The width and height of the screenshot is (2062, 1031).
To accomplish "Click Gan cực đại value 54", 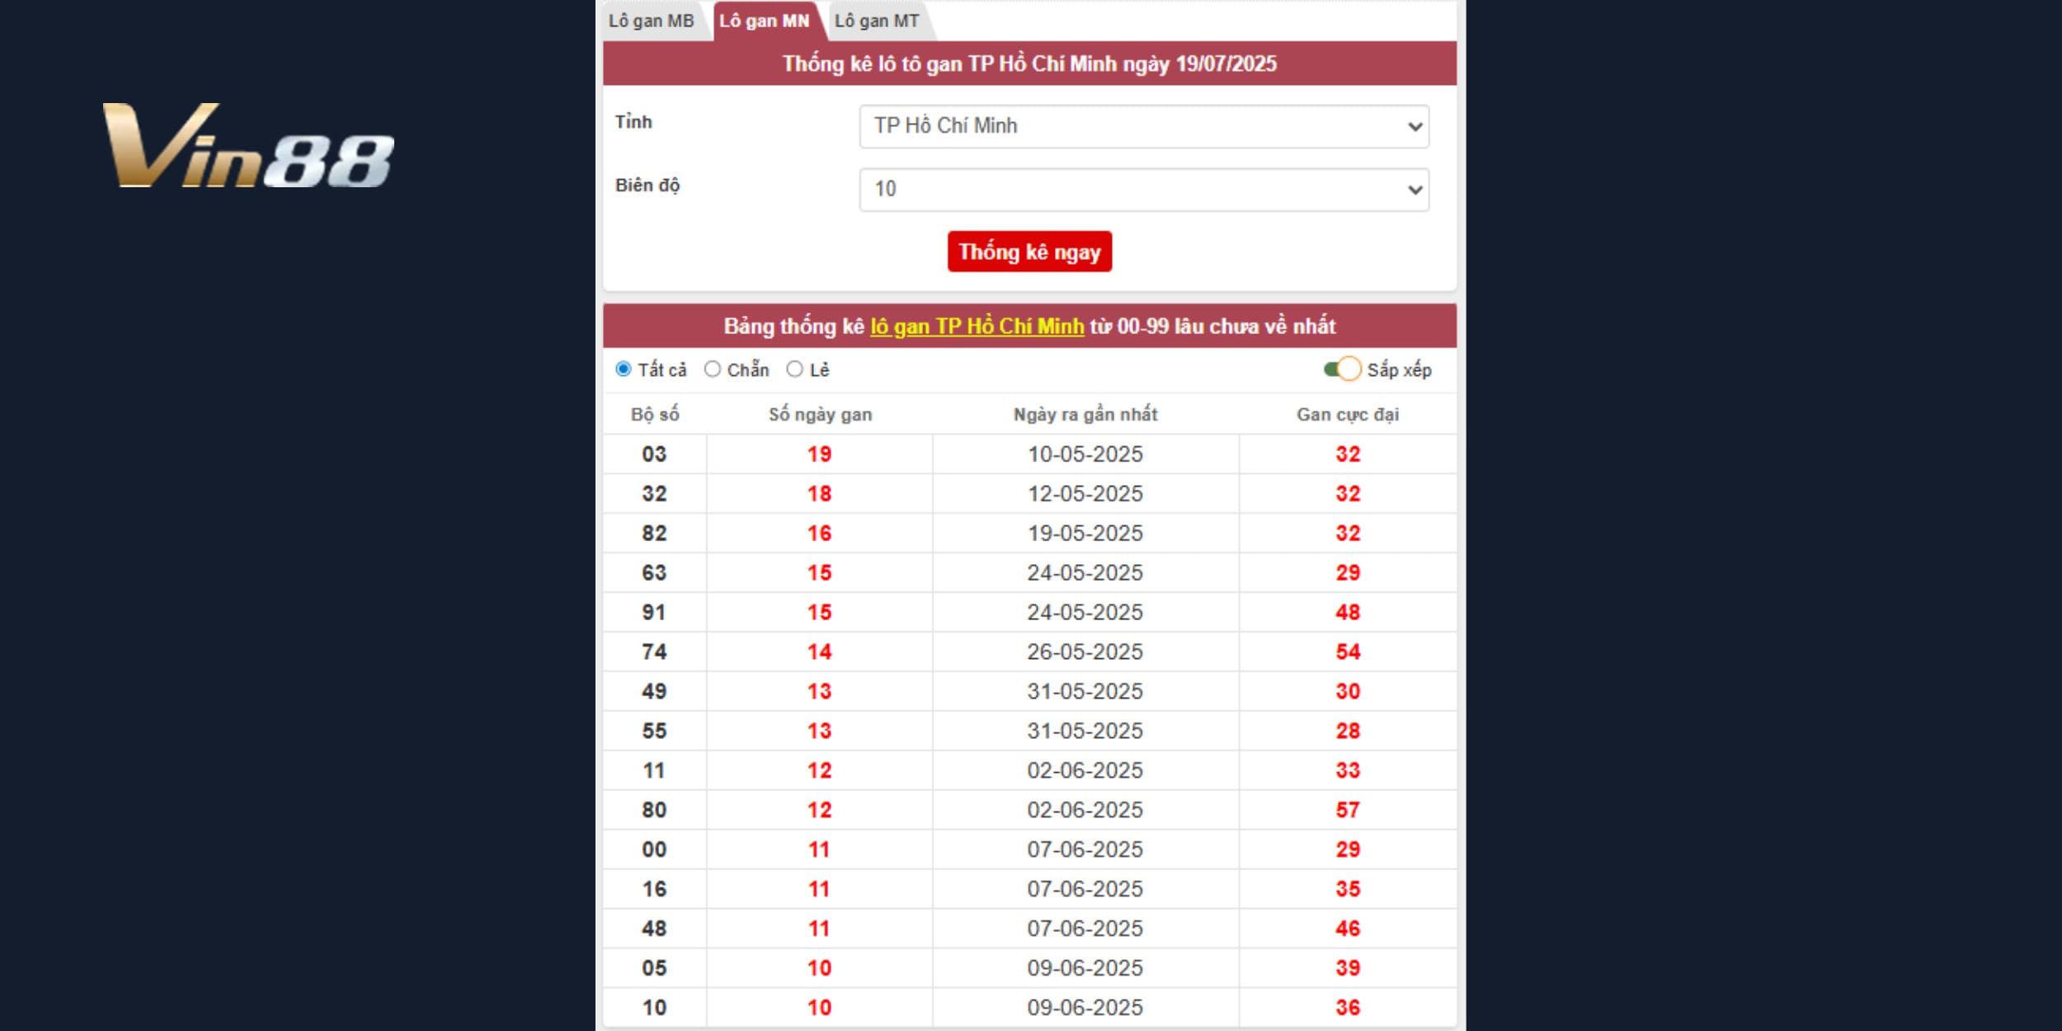I will (x=1348, y=652).
